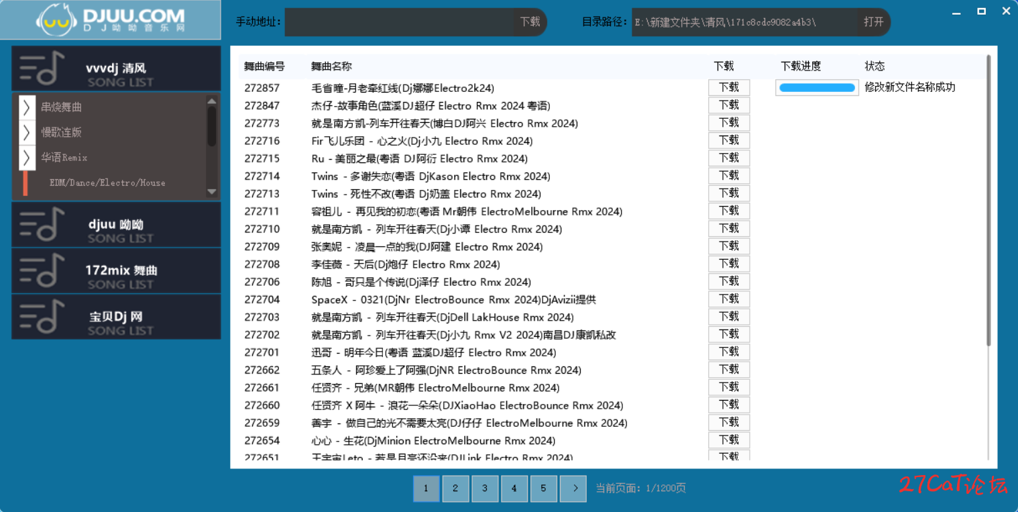
Task: Click the directory path field
Action: [x=744, y=22]
